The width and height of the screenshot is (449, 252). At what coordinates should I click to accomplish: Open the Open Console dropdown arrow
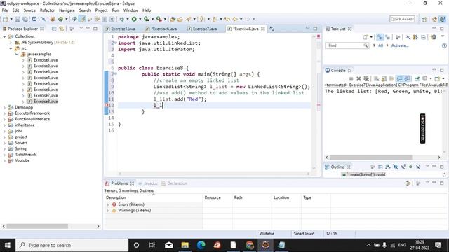(443, 78)
